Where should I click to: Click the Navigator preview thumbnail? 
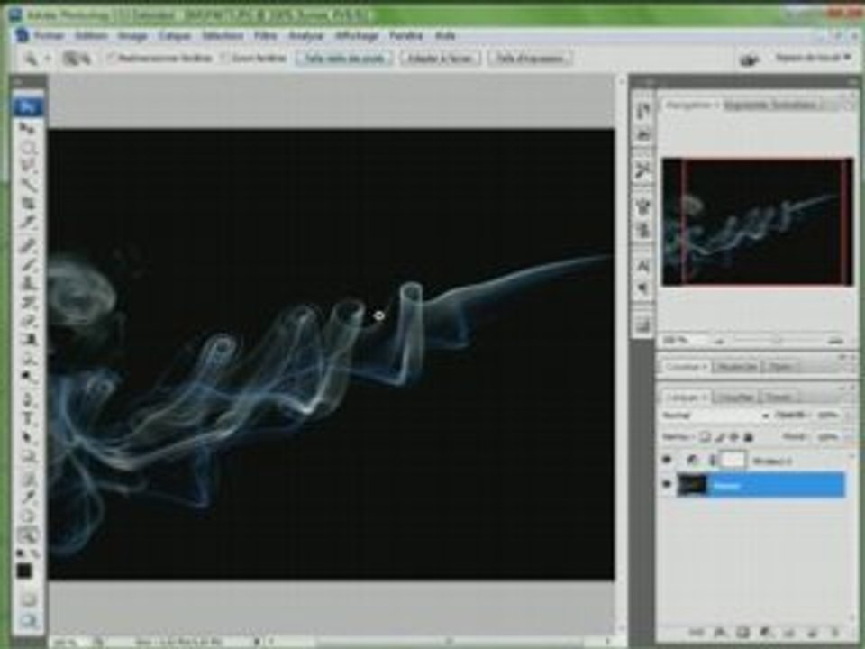click(x=758, y=222)
